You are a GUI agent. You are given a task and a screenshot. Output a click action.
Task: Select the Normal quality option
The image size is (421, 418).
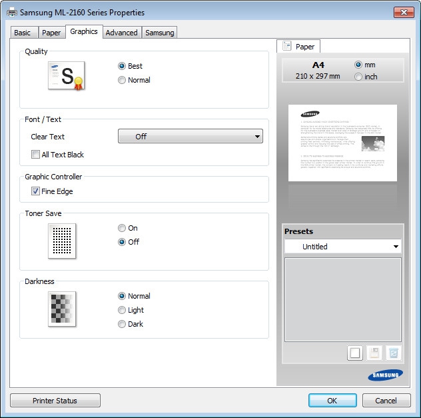(x=122, y=80)
